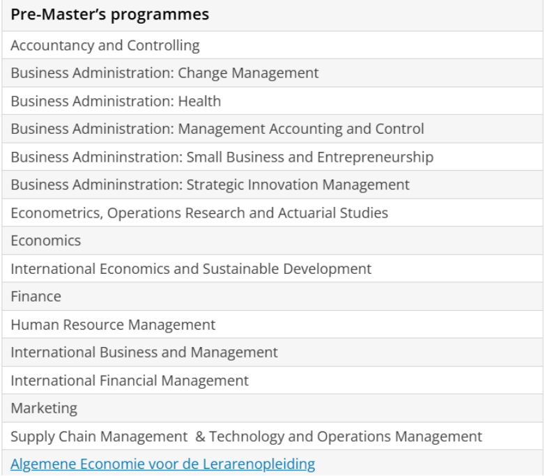The width and height of the screenshot is (545, 476).
Task: Select Small Business and Entrepreneurship row
Action: tap(309, 157)
